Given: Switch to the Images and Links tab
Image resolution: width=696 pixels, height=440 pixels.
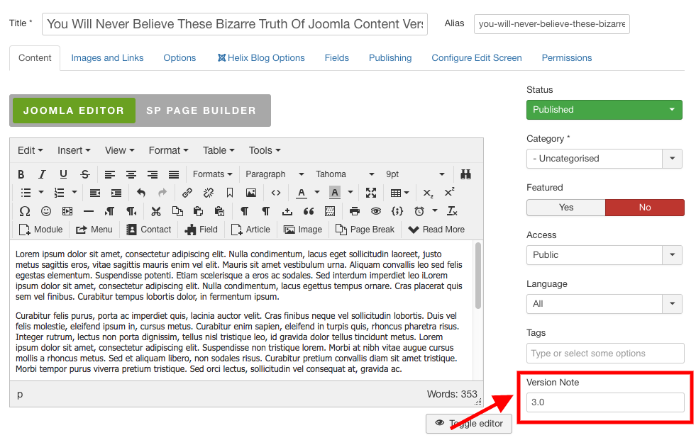Looking at the screenshot, I should (107, 57).
